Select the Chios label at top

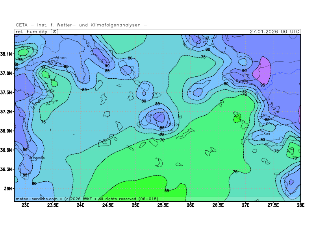click(204, 39)
